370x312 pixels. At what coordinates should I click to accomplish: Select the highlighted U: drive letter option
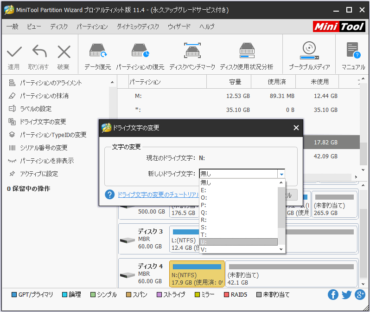click(x=239, y=242)
